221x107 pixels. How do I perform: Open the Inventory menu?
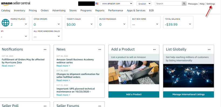[19, 11]
